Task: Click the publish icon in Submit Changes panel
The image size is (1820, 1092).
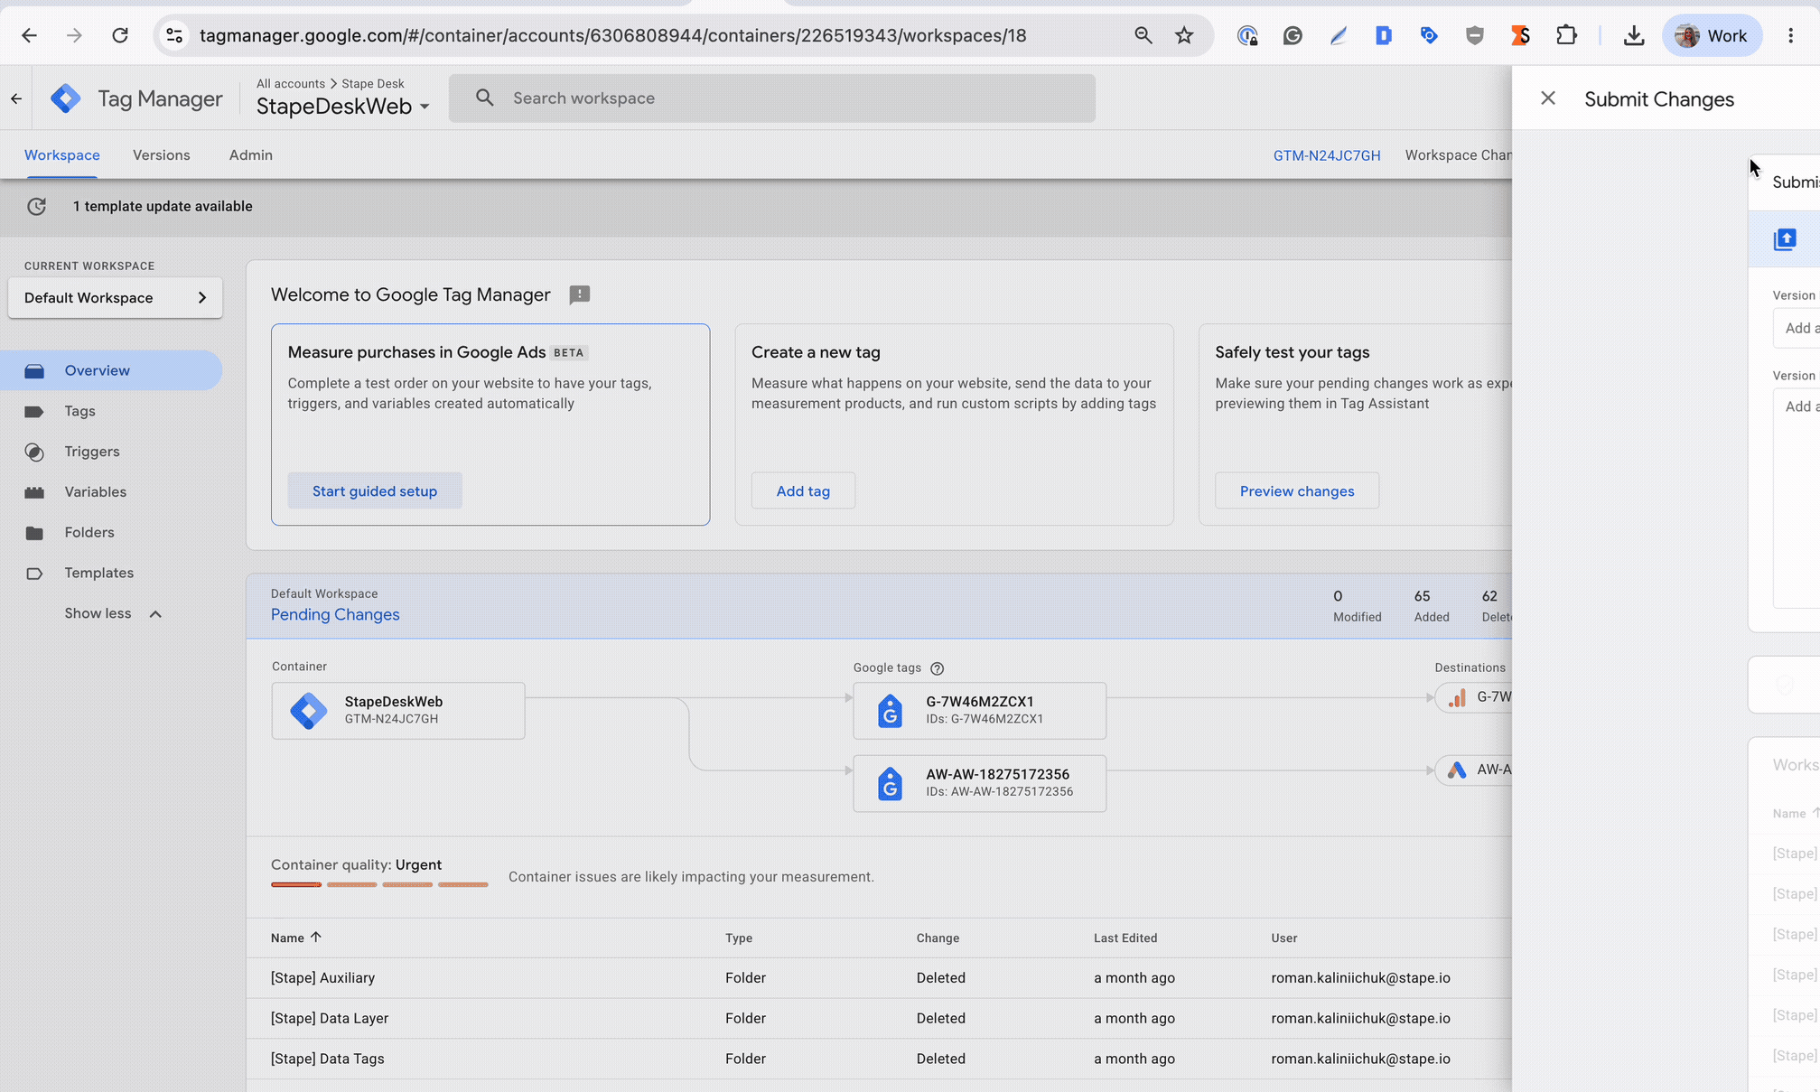Action: [x=1785, y=239]
